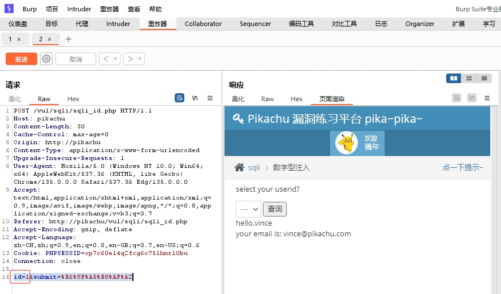Click the 取消 cancel button
501x294 pixels.
coord(76,59)
